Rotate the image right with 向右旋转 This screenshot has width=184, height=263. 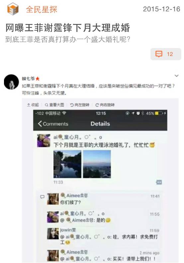tap(105, 105)
